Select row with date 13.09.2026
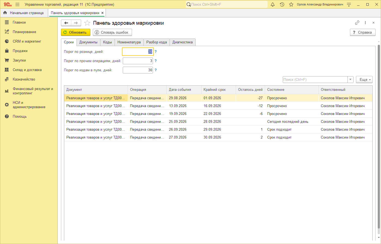381x244 pixels. click(218, 106)
